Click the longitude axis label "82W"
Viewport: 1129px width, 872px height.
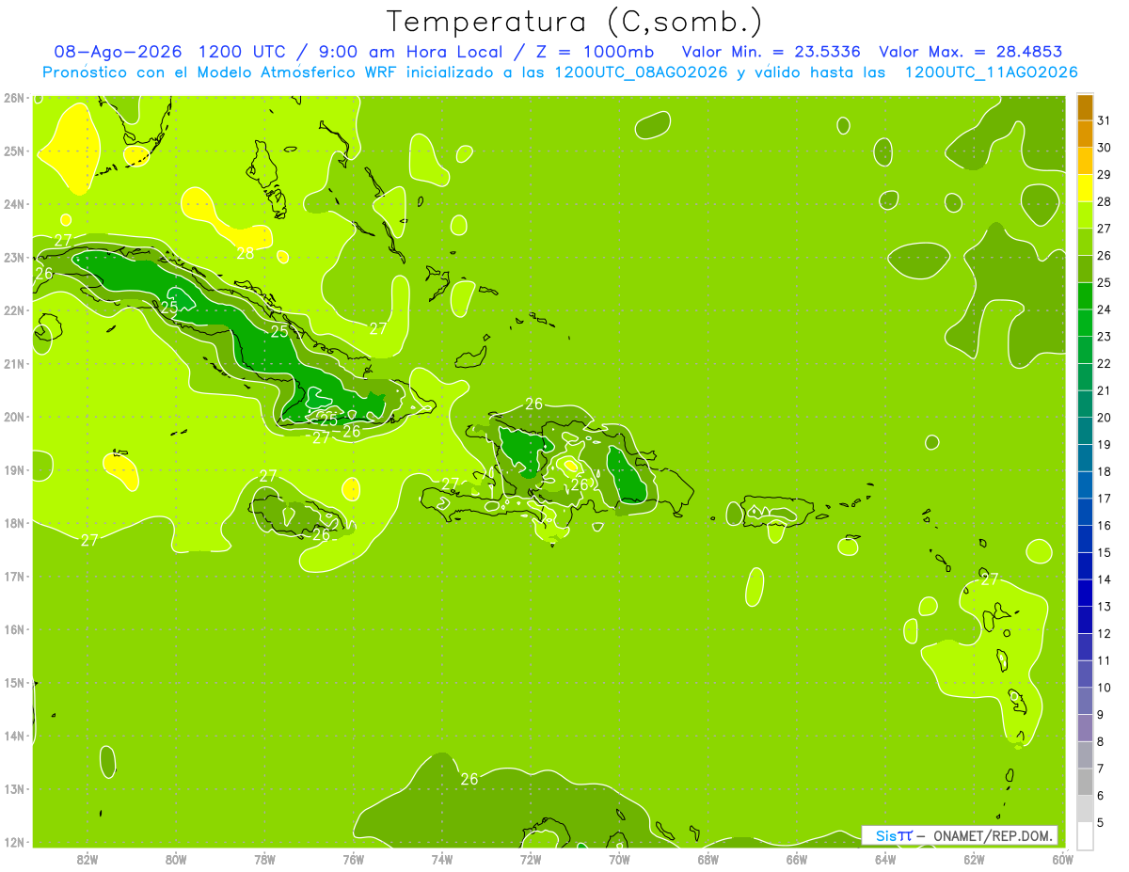[x=87, y=860]
